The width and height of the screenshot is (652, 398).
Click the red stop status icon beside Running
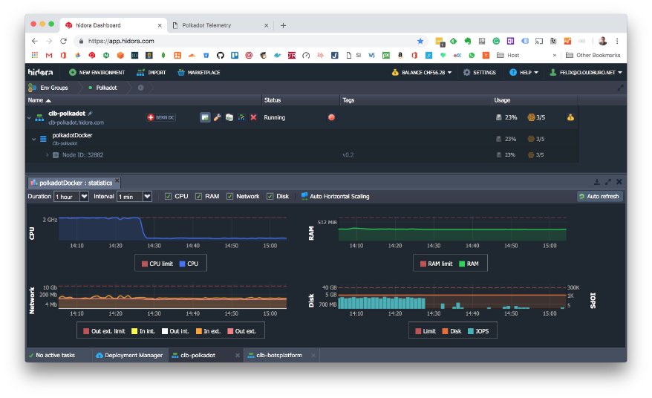pyautogui.click(x=331, y=117)
